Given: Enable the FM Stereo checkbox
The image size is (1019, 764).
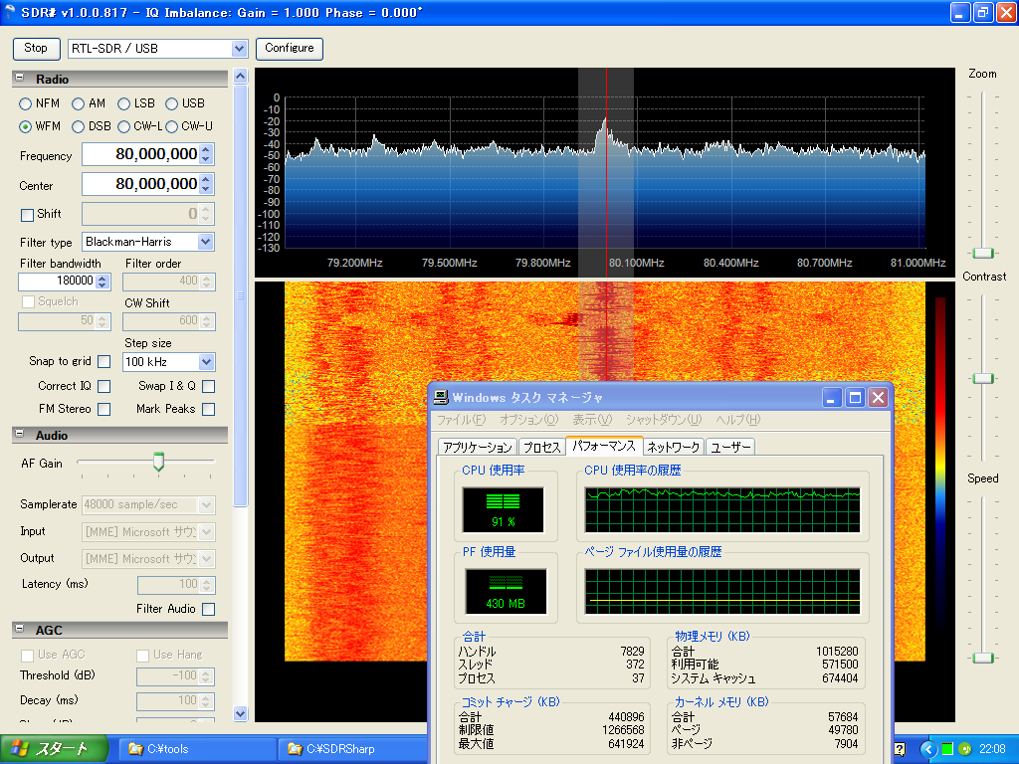Looking at the screenshot, I should (103, 409).
